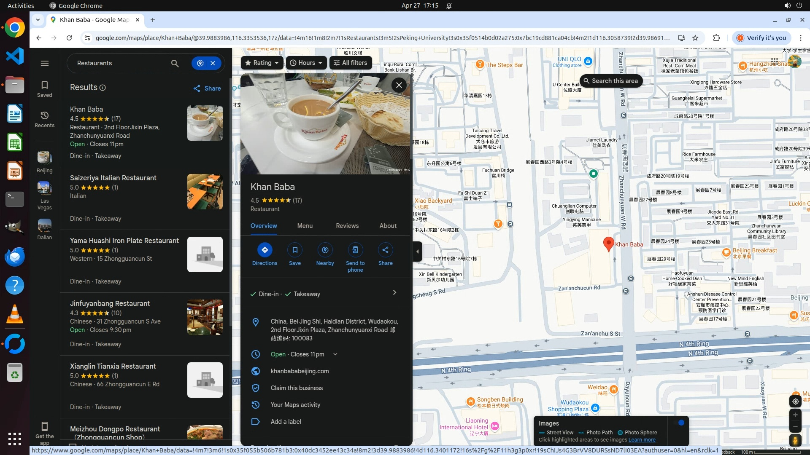Switch to the Reviews tab

[x=347, y=226]
